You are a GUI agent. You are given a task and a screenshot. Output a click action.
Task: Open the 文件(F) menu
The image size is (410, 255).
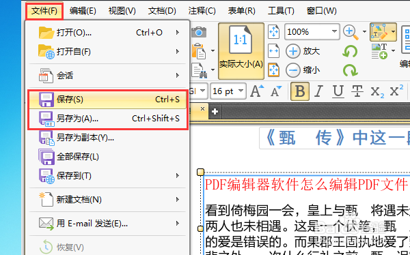pyautogui.click(x=44, y=11)
